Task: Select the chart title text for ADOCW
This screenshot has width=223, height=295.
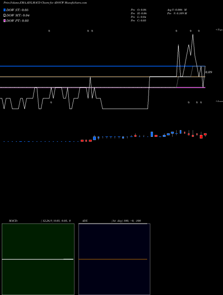Action: (45, 3)
